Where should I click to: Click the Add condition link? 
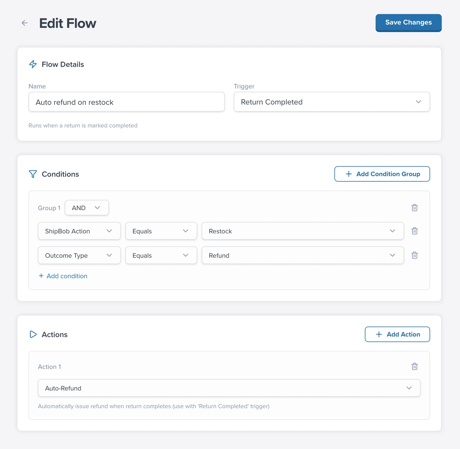(63, 276)
